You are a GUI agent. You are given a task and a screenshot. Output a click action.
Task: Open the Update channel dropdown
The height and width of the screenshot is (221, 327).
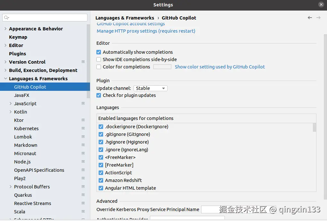click(150, 88)
